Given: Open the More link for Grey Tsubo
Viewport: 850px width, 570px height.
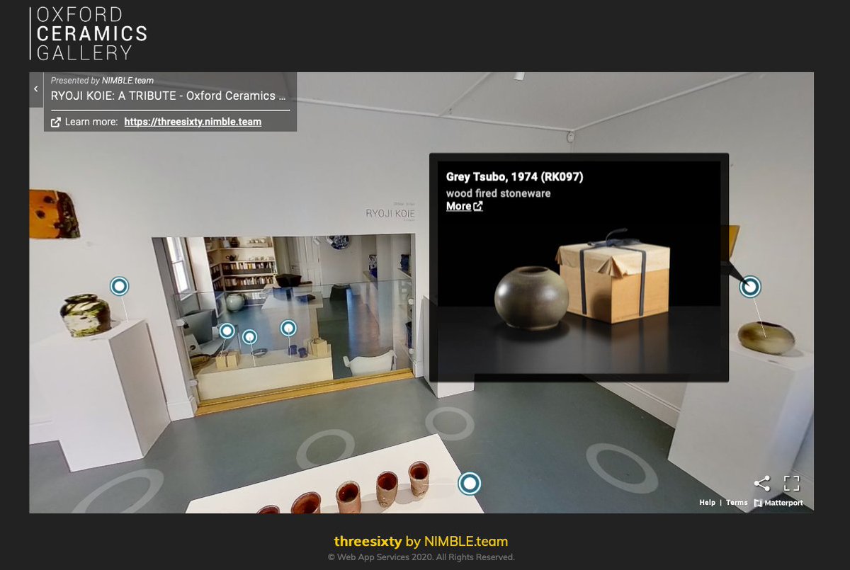Looking at the screenshot, I should pos(464,206).
